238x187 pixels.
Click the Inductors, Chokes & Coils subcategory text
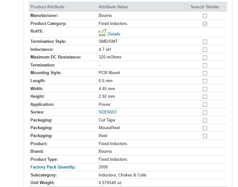click(123, 175)
